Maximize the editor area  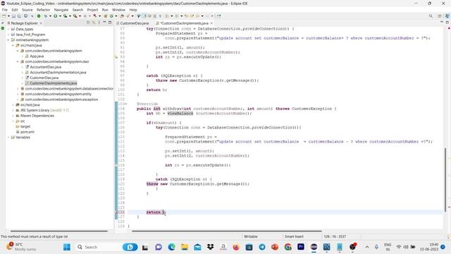[447, 23]
